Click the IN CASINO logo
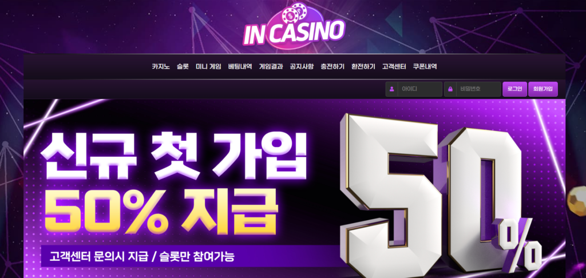Image resolution: width=586 pixels, height=278 pixels. (x=294, y=27)
